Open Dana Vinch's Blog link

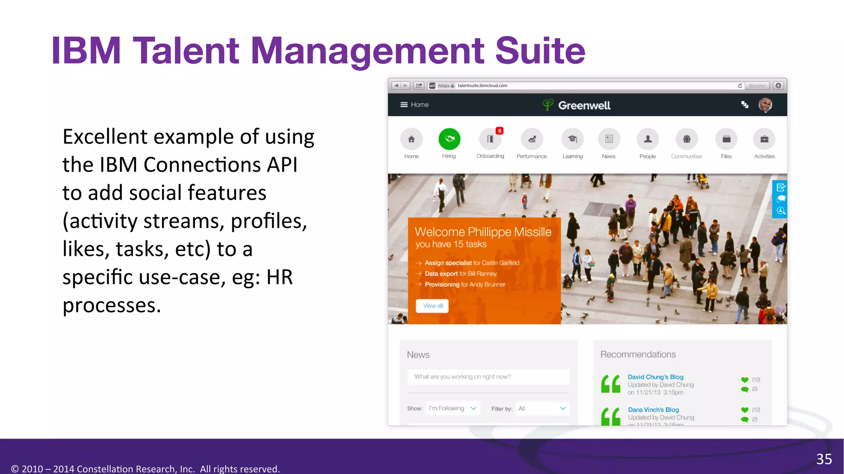click(653, 410)
